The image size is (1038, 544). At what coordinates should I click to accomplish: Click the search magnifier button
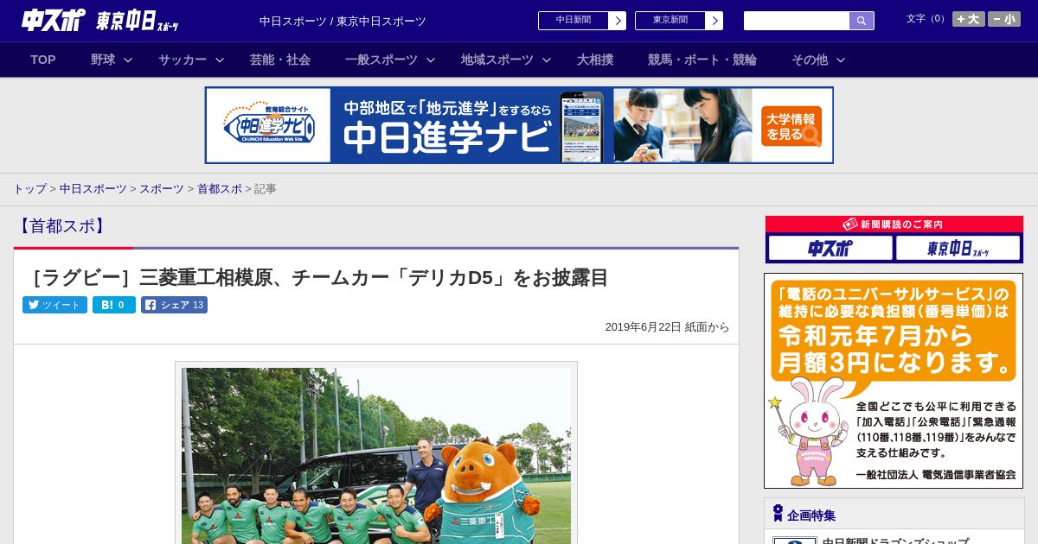tap(862, 21)
